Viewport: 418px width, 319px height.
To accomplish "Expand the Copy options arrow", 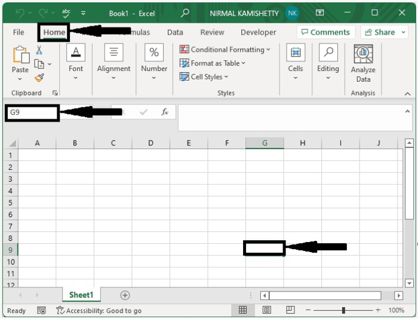I will coord(50,64).
